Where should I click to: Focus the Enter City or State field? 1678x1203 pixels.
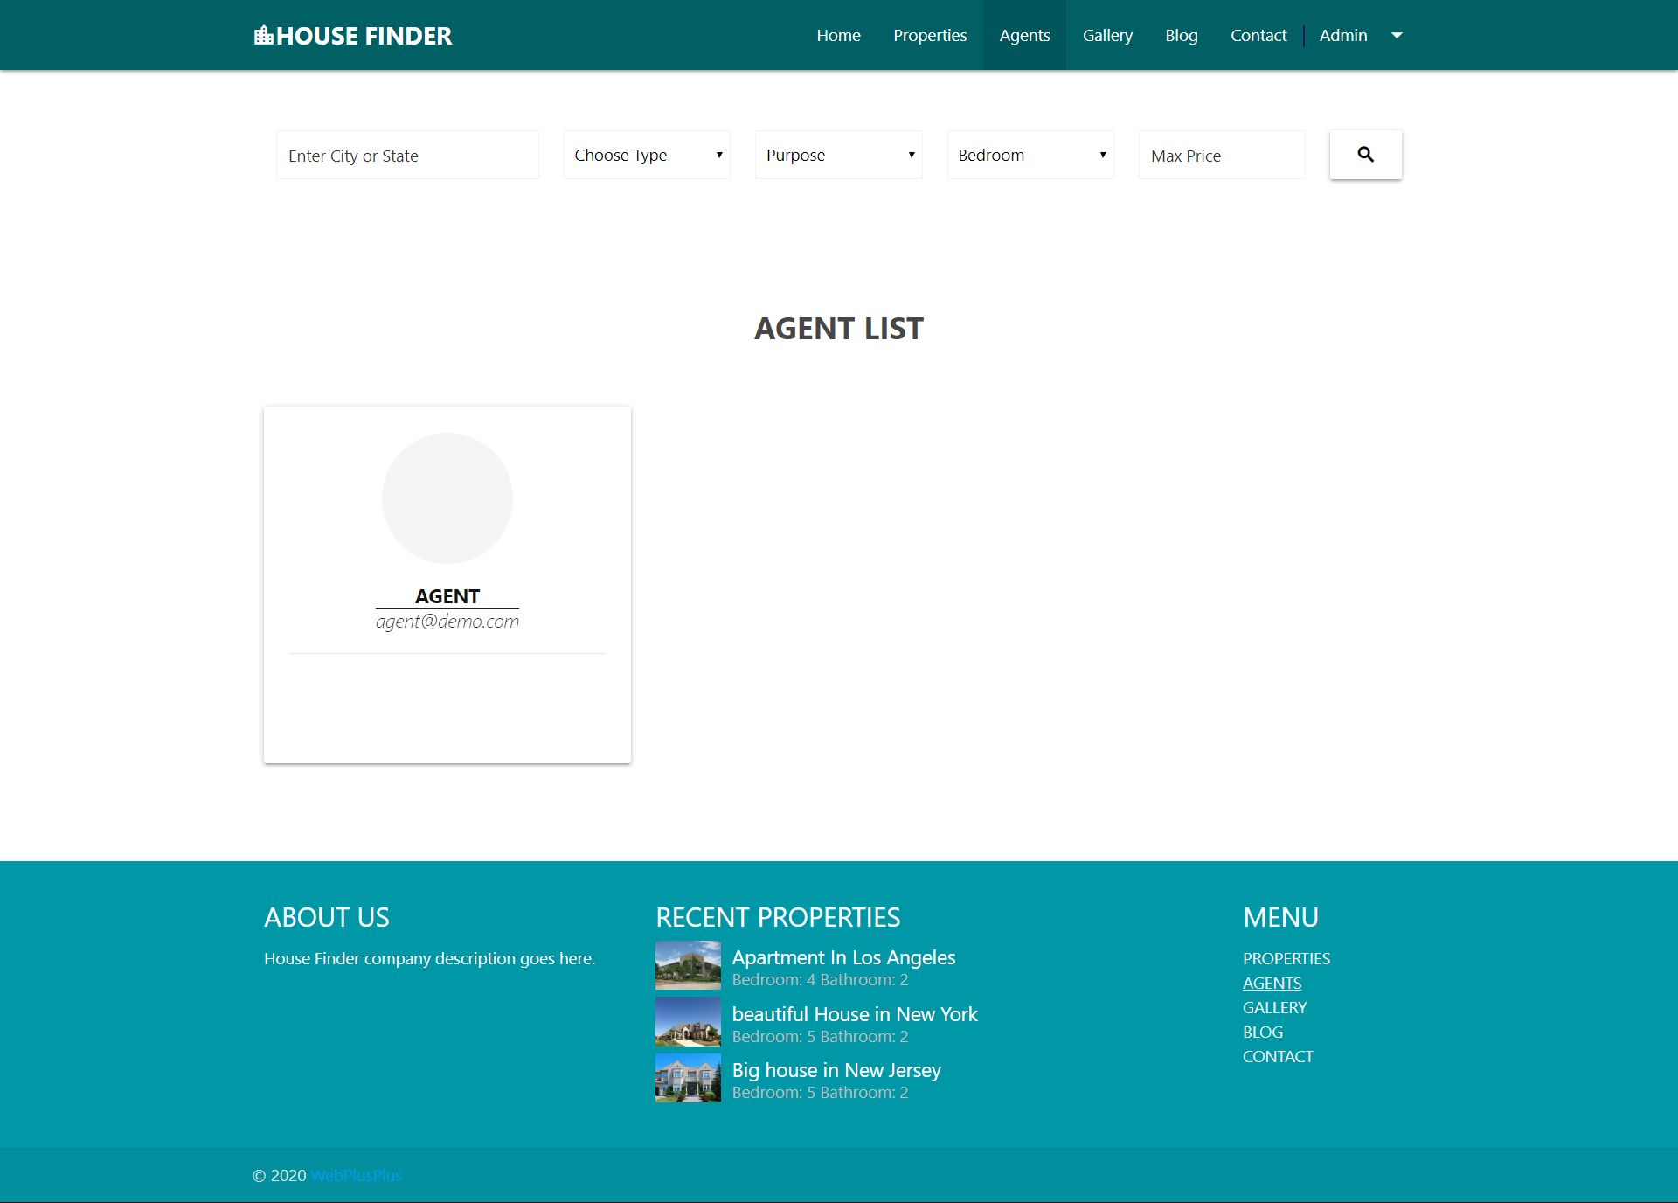[x=407, y=156]
